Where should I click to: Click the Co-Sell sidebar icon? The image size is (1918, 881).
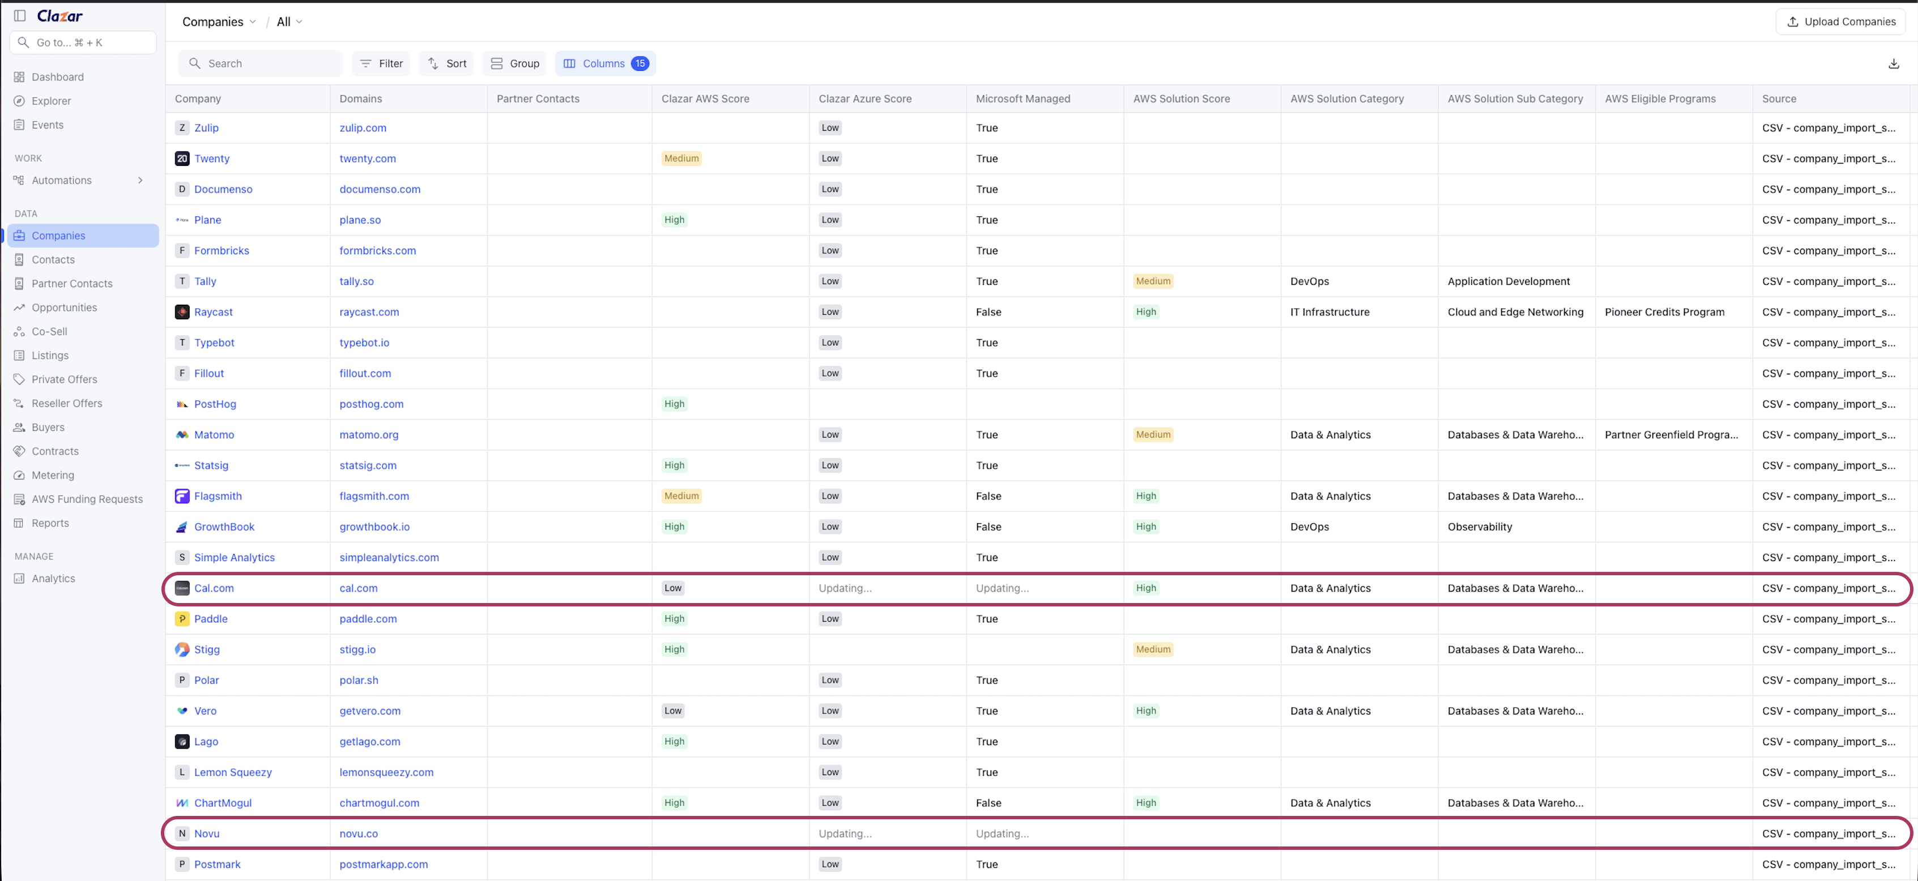click(x=19, y=331)
